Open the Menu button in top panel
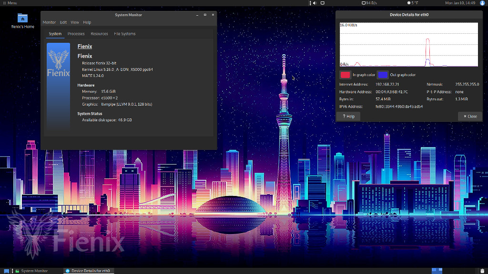The image size is (488, 274). point(10,3)
